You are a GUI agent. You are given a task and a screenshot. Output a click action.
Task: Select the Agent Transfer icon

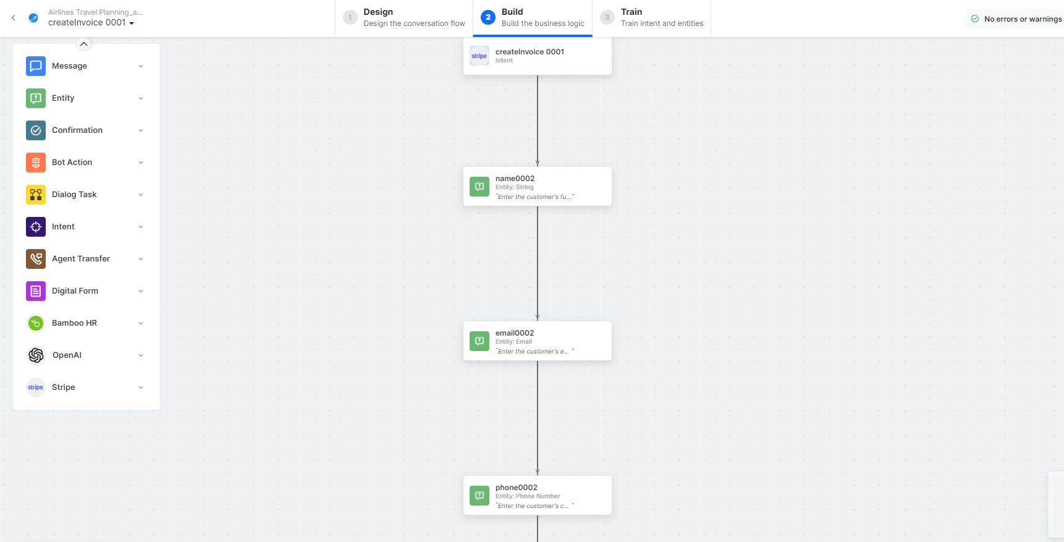pyautogui.click(x=35, y=258)
